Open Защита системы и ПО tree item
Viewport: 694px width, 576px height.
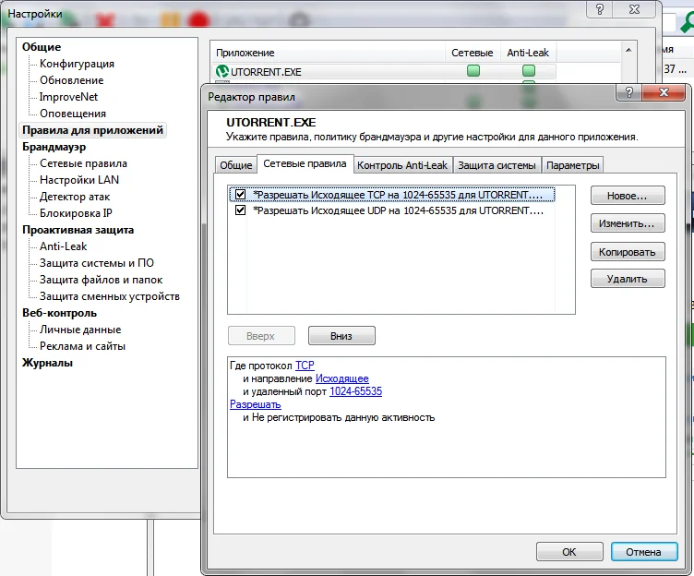[97, 263]
